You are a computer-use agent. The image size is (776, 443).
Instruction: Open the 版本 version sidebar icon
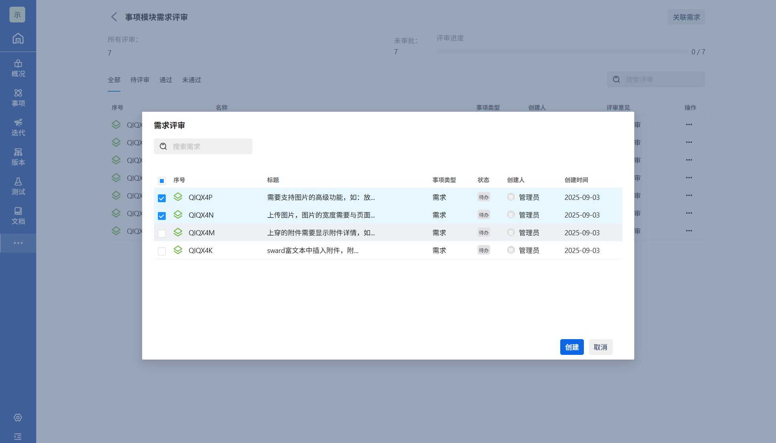click(x=18, y=157)
